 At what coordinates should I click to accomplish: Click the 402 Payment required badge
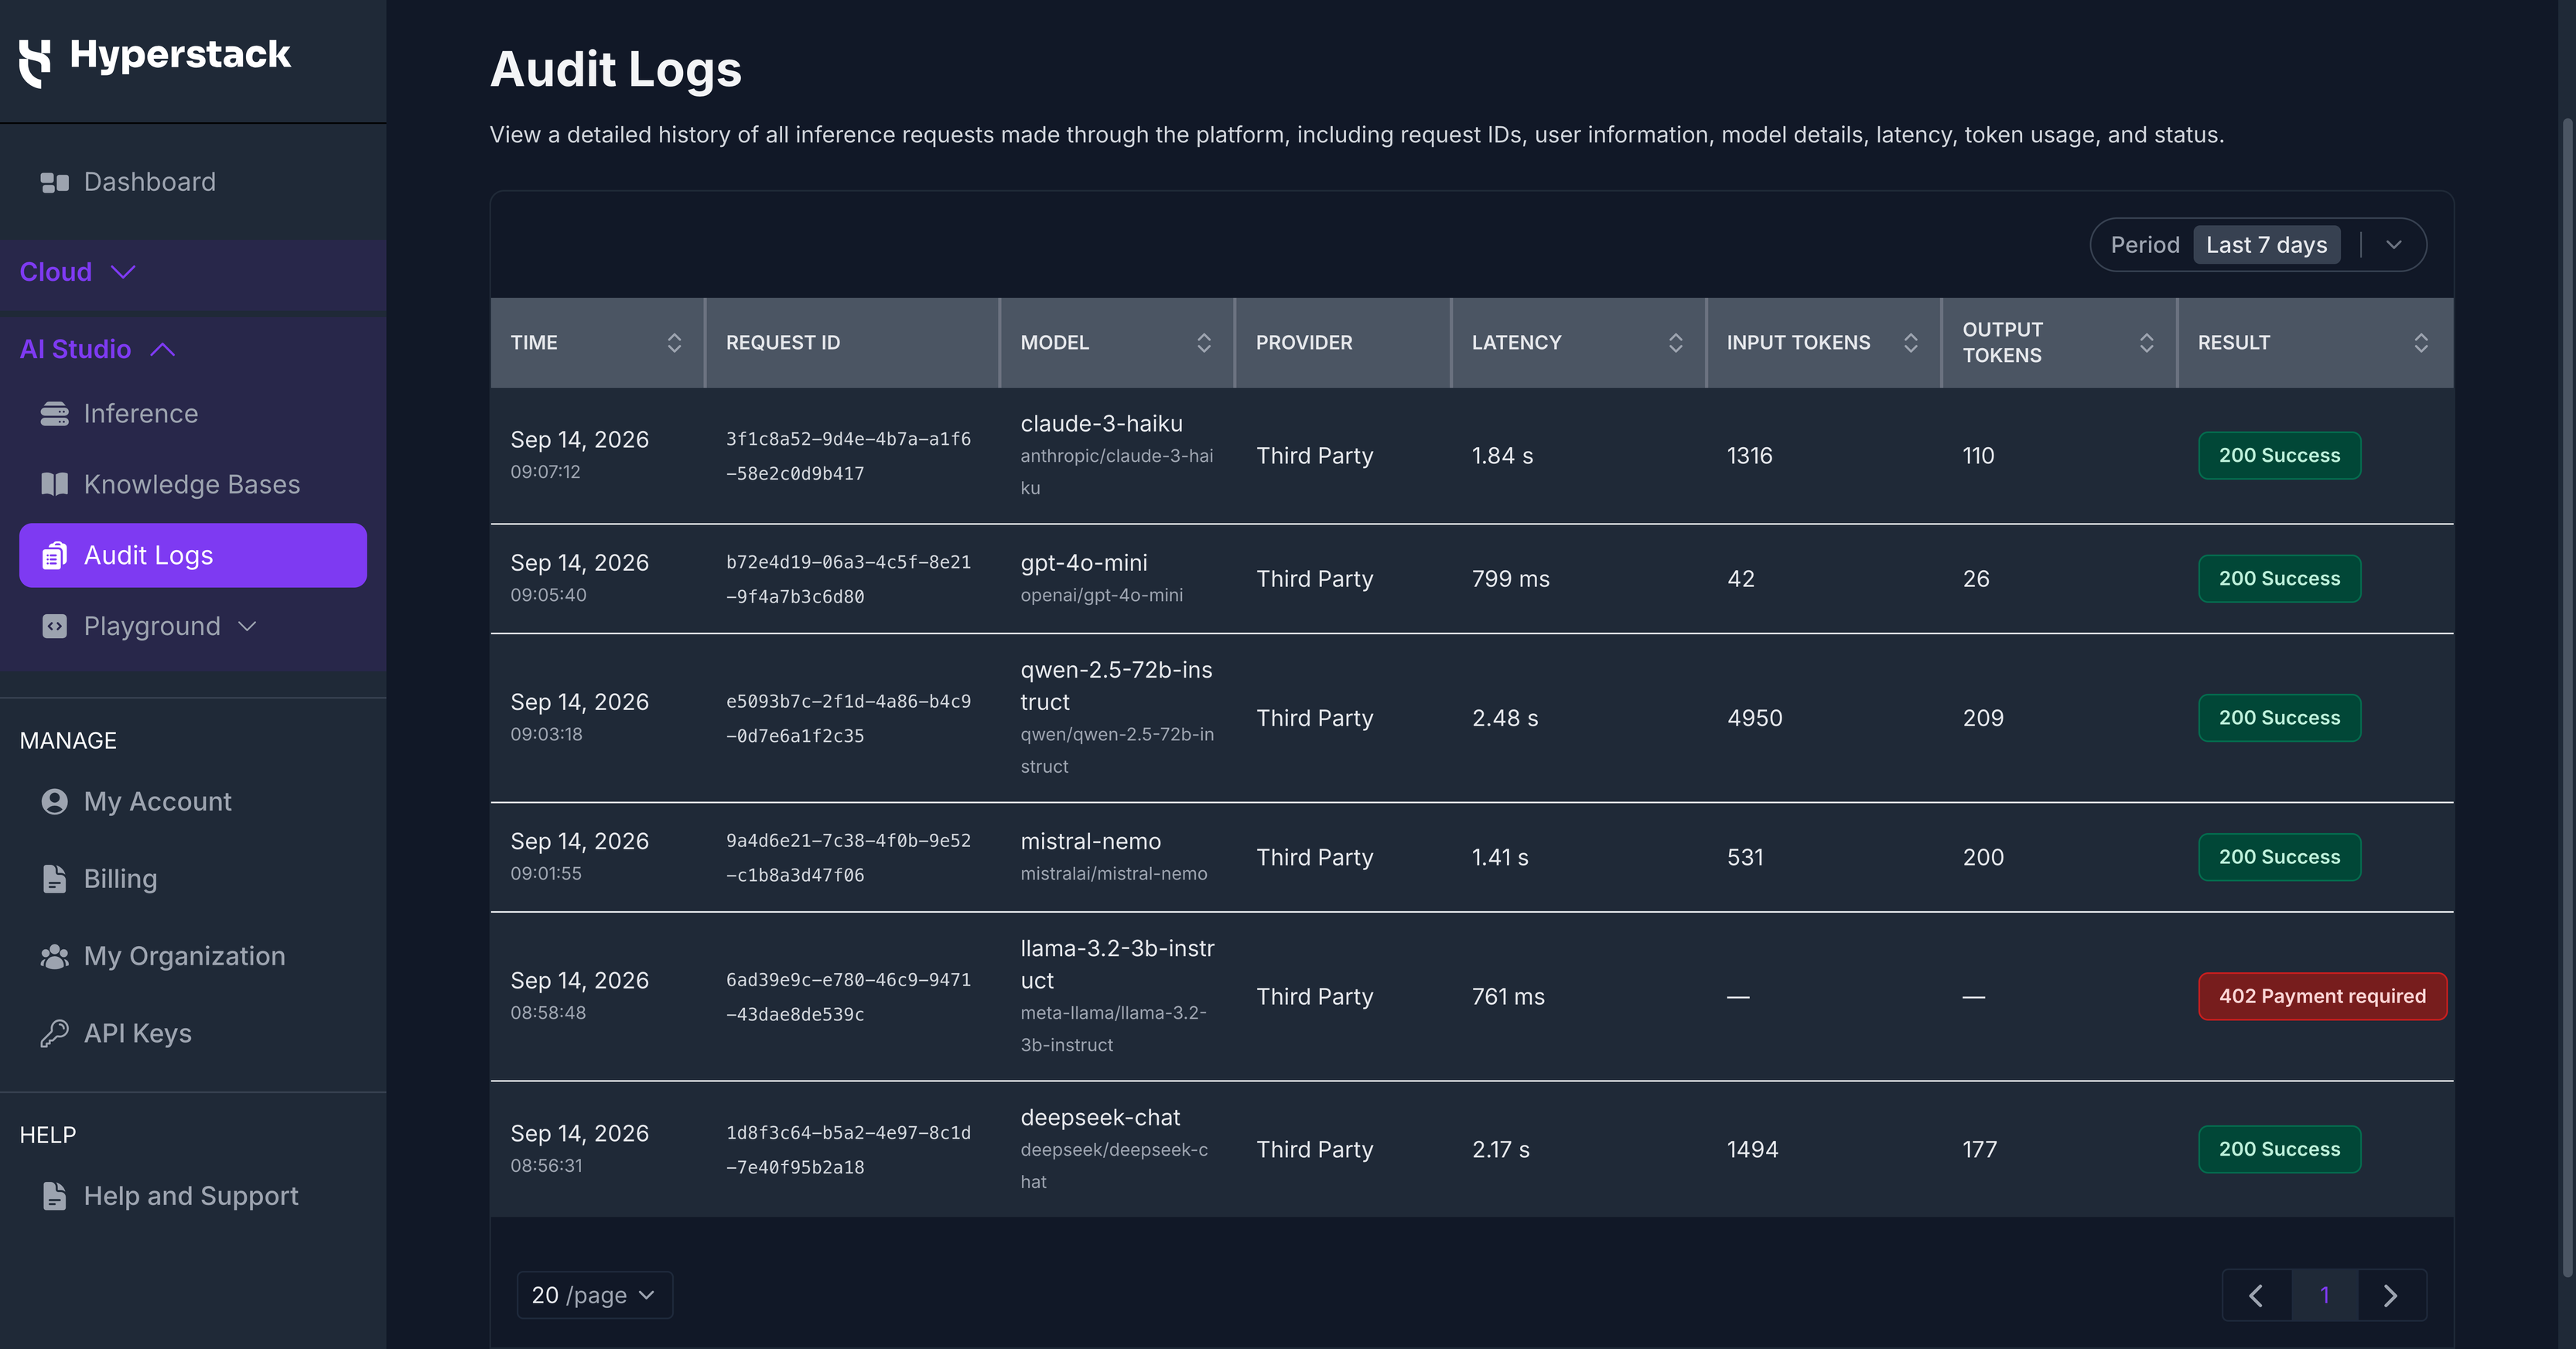point(2322,996)
